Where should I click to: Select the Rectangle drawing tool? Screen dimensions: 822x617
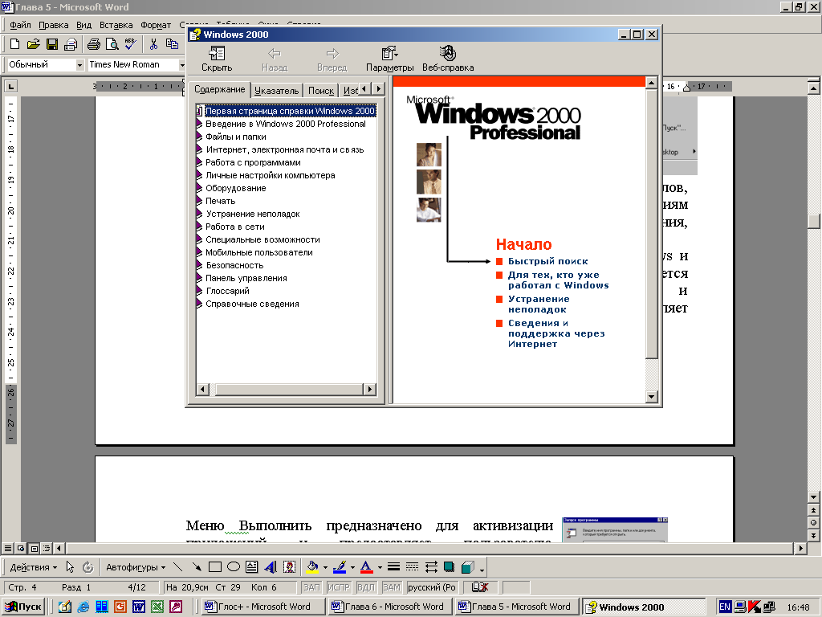215,566
